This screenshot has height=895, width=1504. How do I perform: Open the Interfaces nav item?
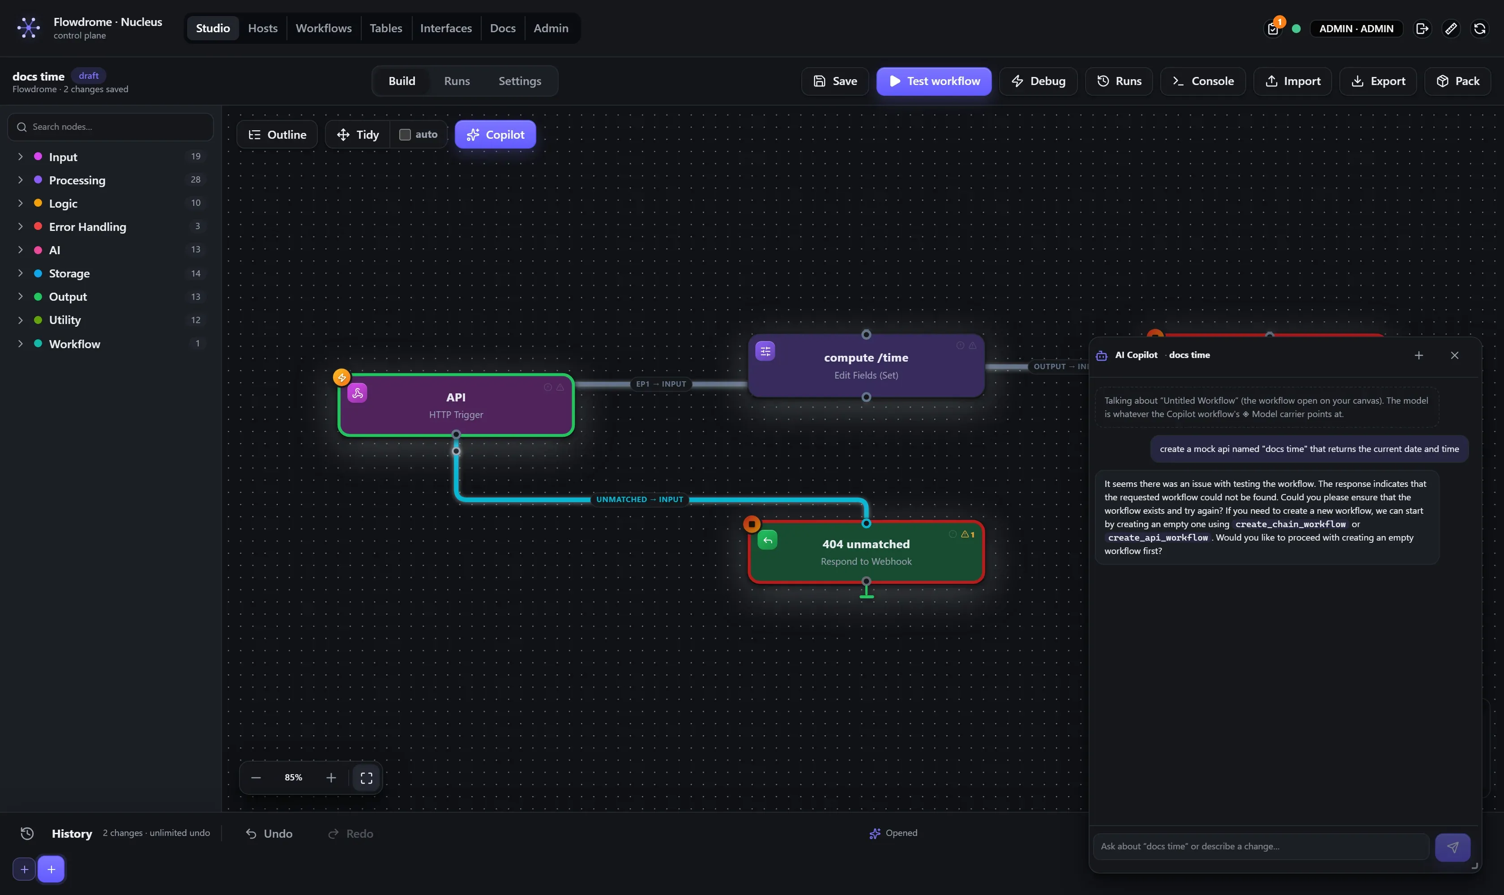tap(446, 28)
